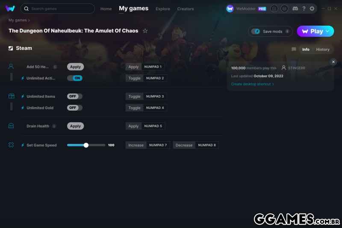Turn off Unlimited Action toggle
Image resolution: width=342 pixels, height=228 pixels.
[75, 78]
